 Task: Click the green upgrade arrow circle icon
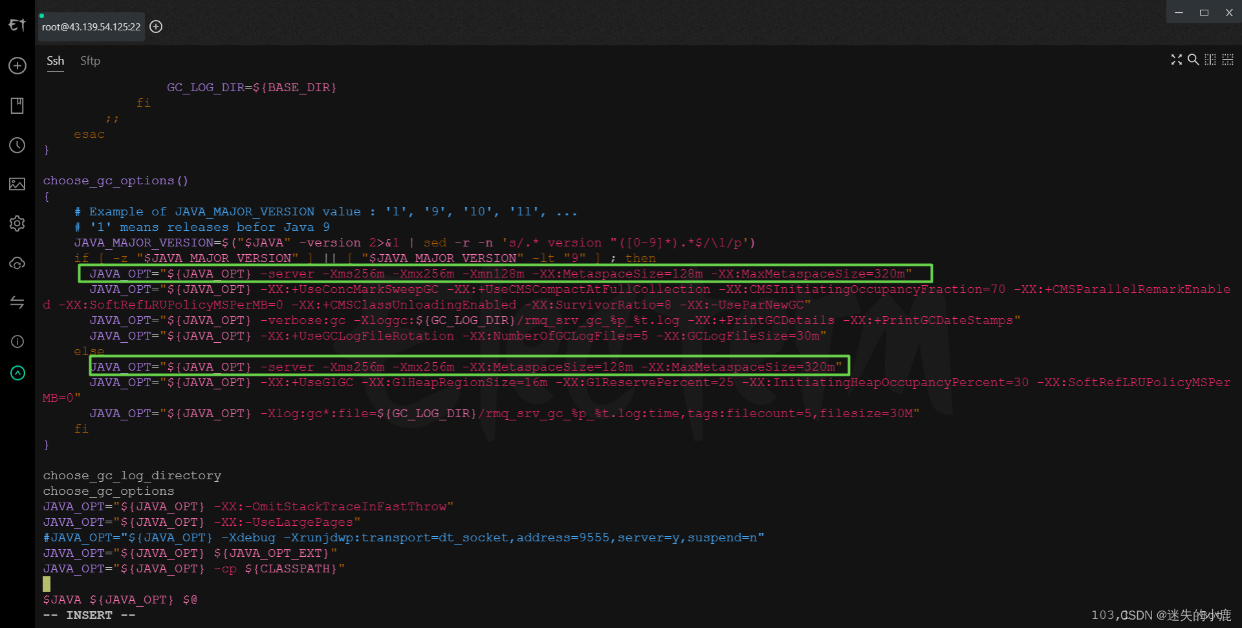17,373
